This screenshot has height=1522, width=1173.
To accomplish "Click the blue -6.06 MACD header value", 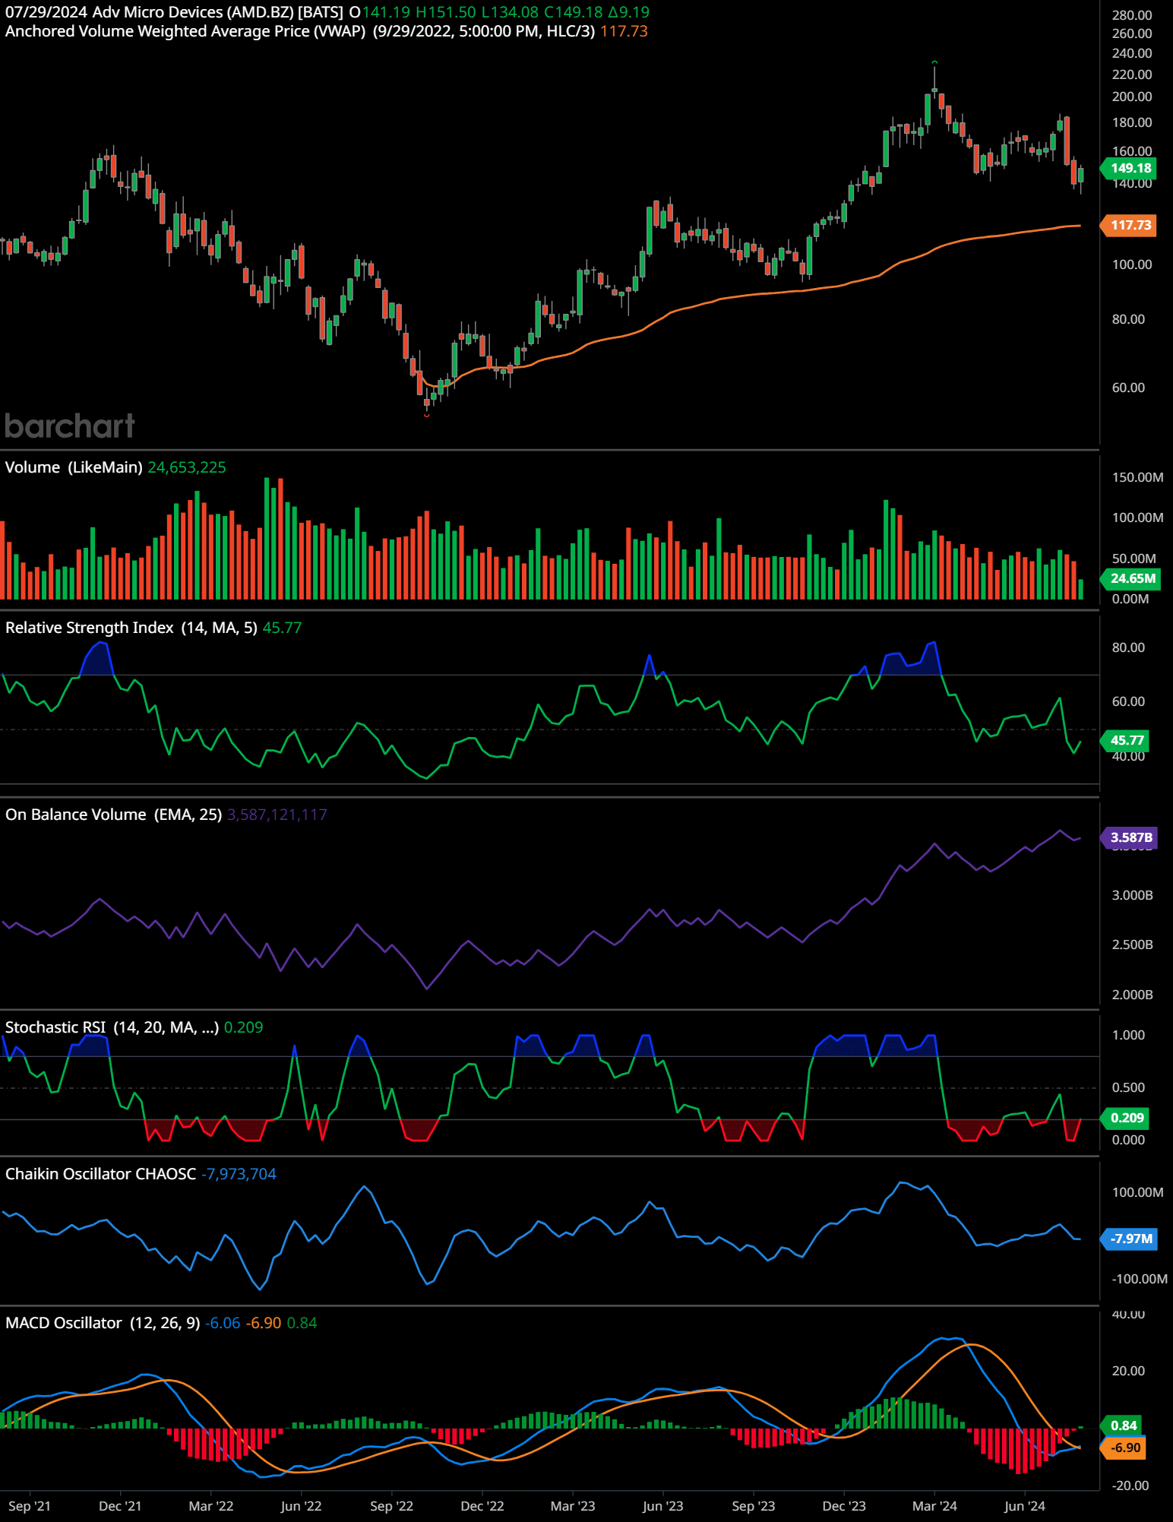I will click(x=223, y=1323).
